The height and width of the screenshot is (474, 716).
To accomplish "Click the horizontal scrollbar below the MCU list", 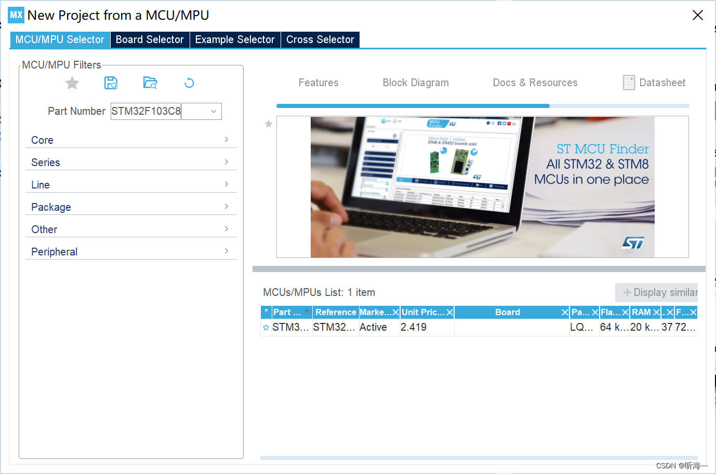I will (479, 458).
